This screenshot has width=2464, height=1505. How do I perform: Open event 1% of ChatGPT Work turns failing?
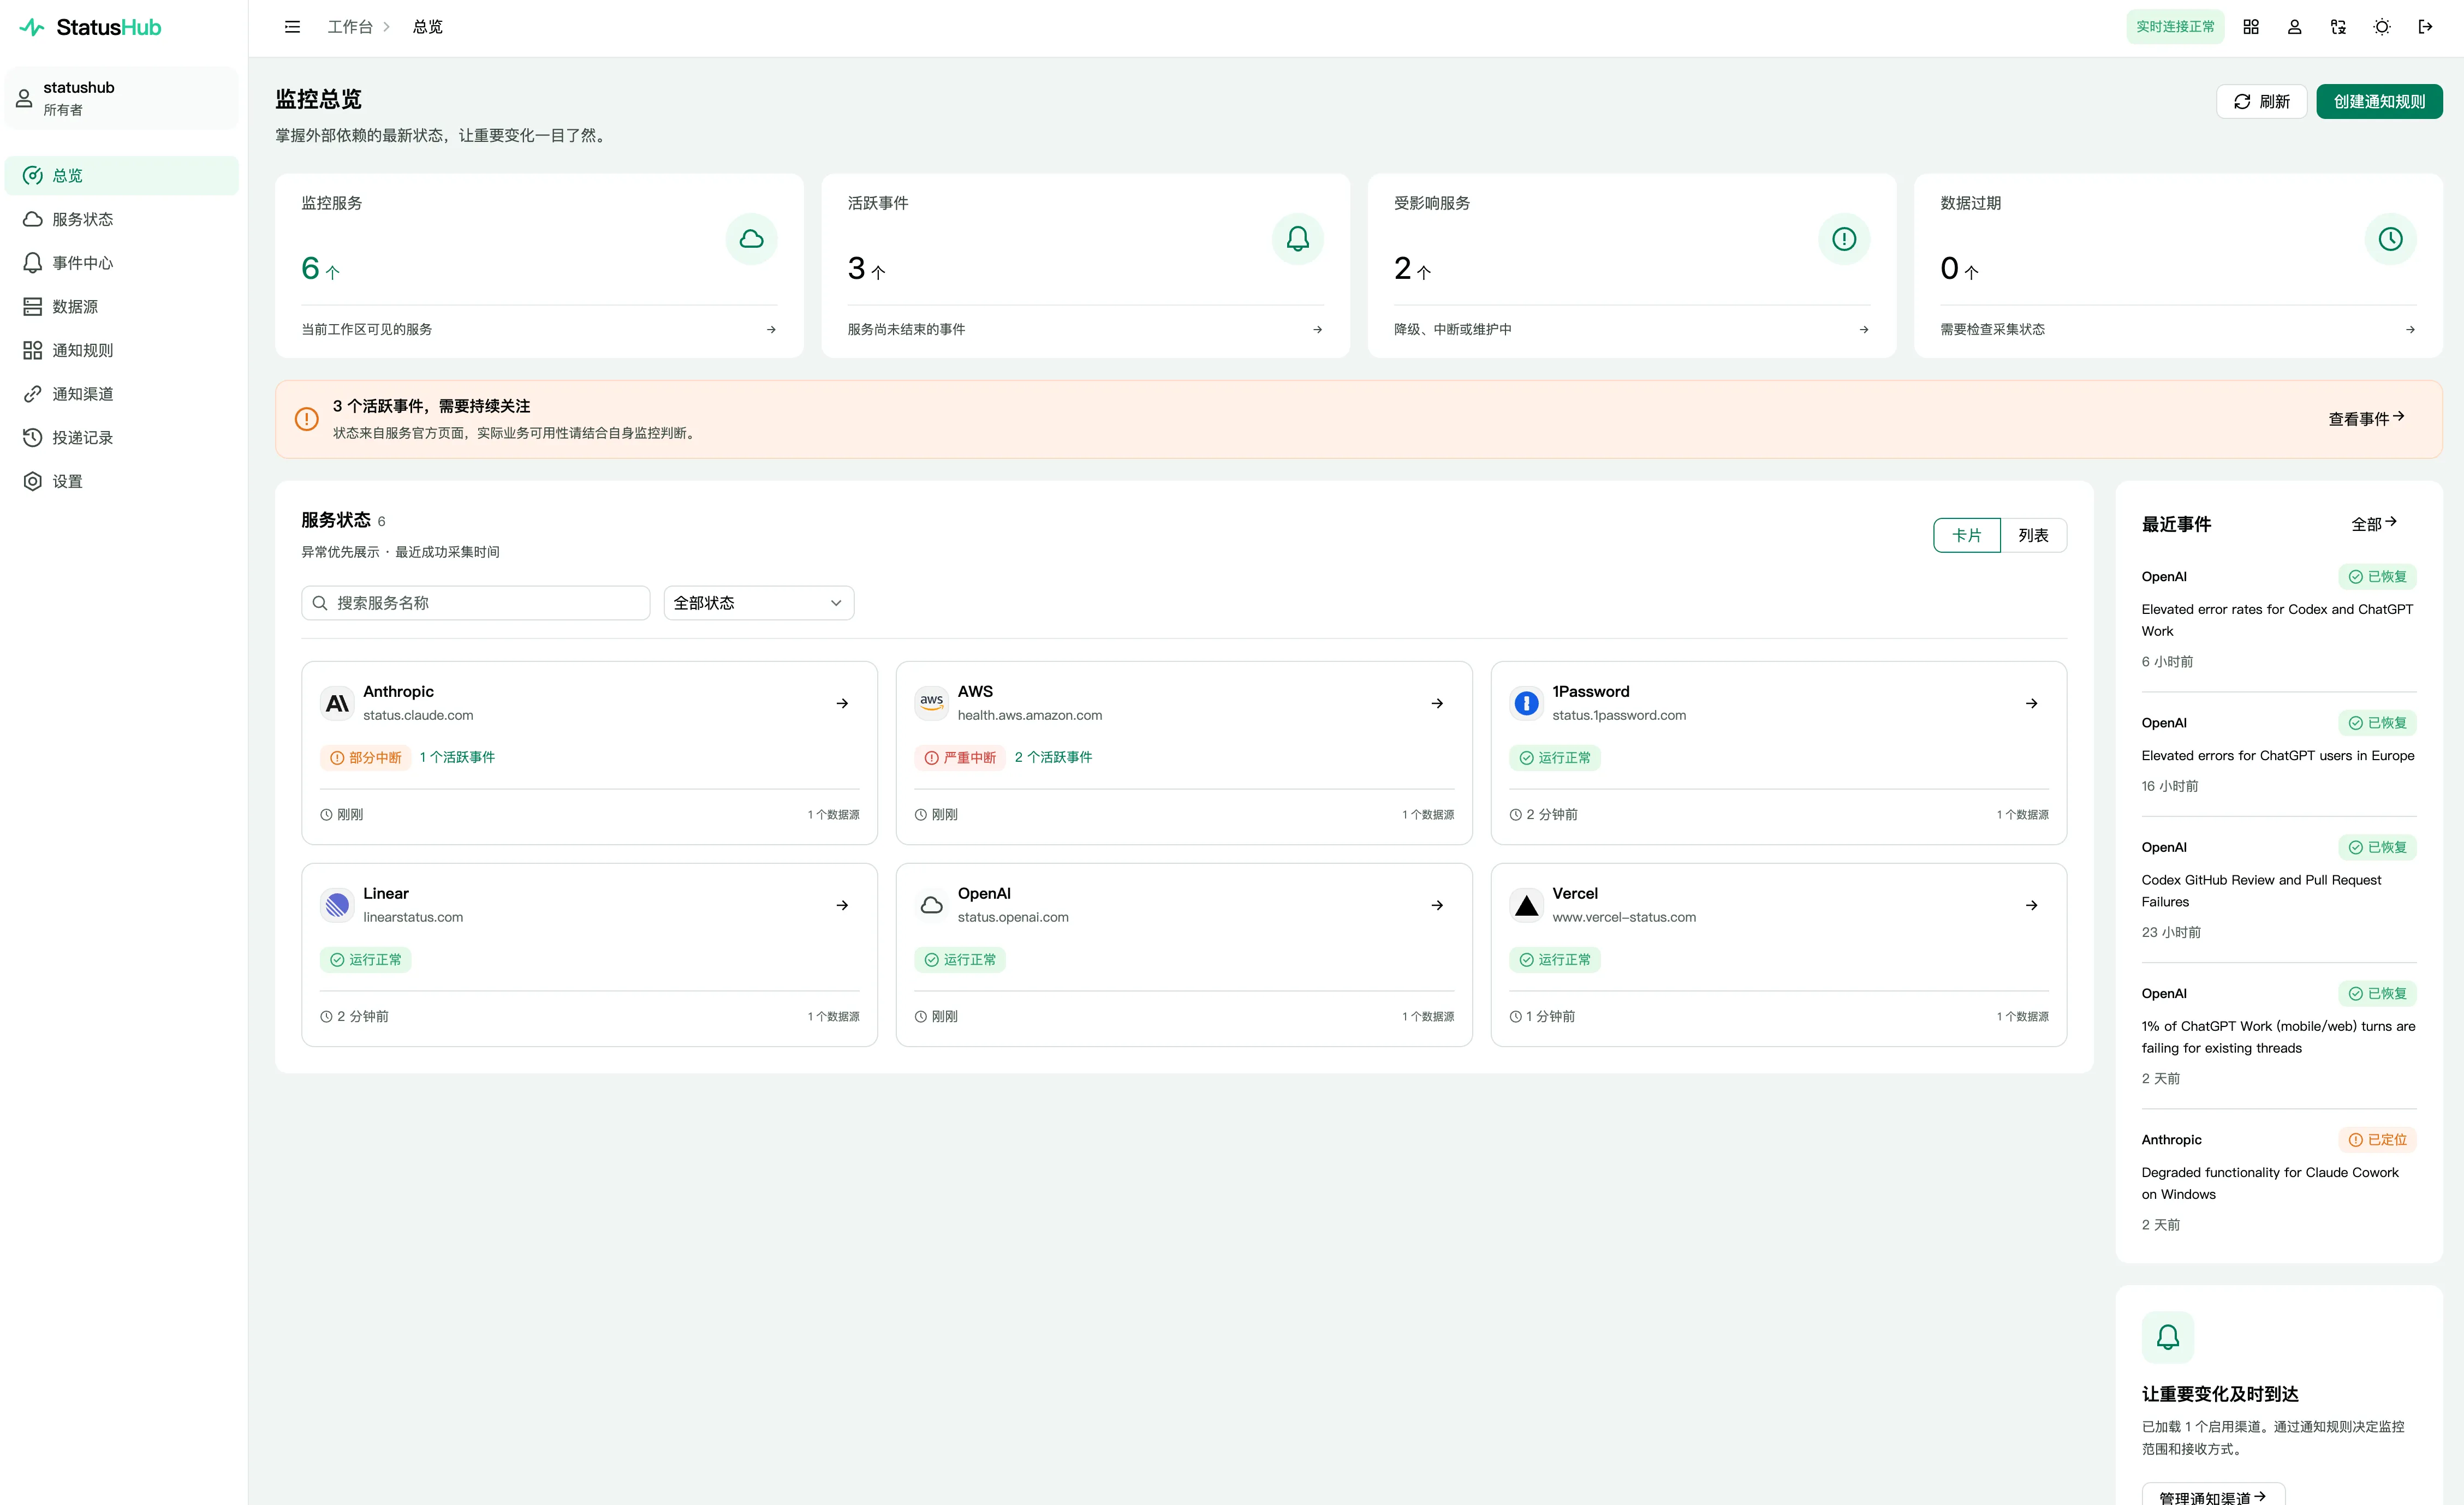click(2278, 1037)
